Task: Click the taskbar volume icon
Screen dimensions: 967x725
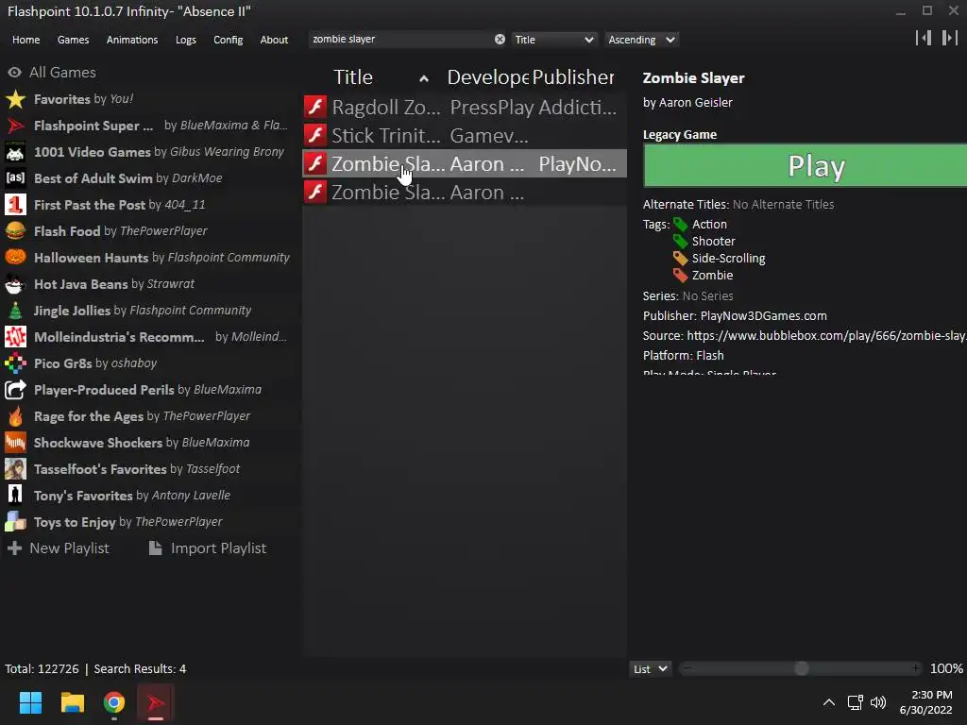Action: point(878,702)
